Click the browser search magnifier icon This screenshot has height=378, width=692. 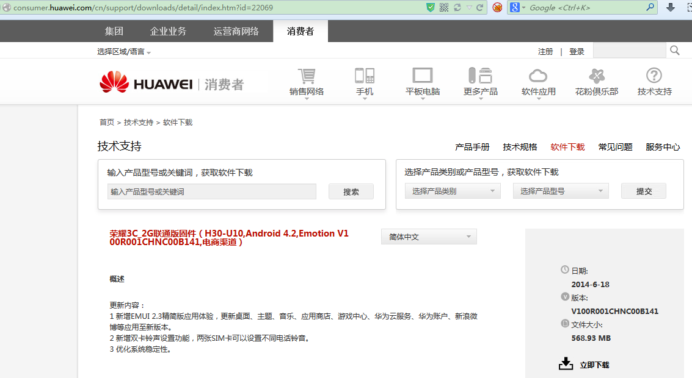(x=650, y=7)
